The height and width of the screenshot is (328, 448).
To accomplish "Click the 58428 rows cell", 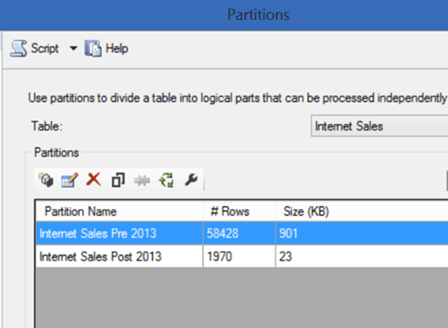I will [x=239, y=233].
